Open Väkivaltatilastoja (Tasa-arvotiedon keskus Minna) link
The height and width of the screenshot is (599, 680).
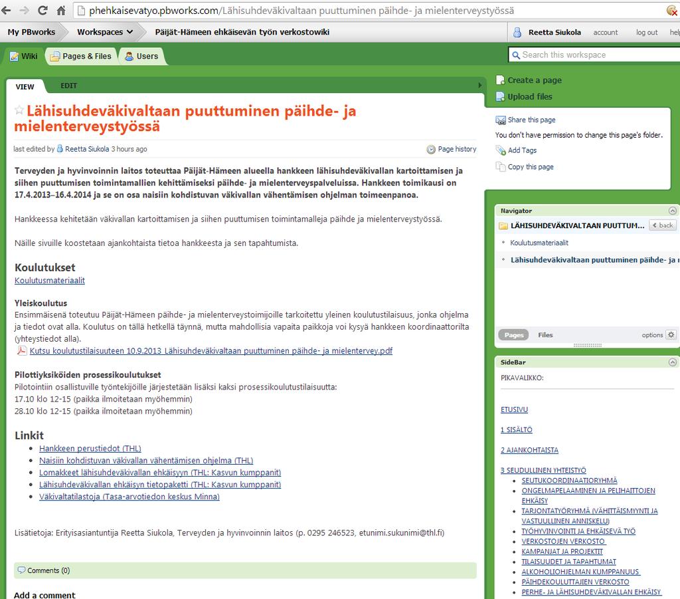click(129, 497)
